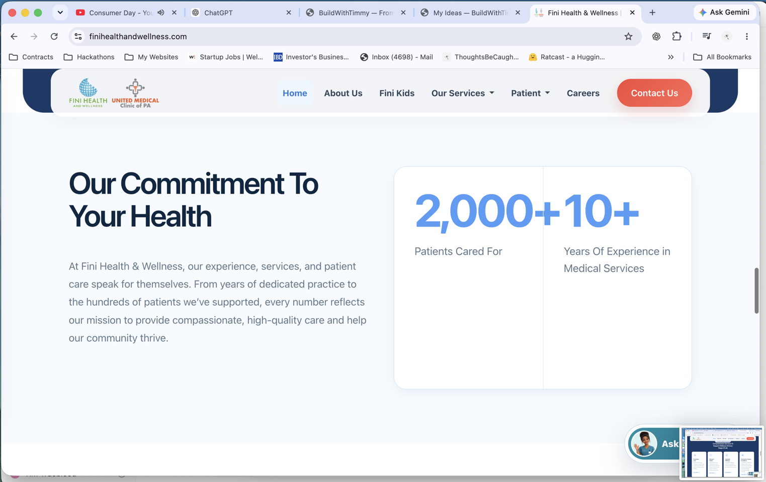Image resolution: width=766 pixels, height=482 pixels.
Task: Switch to the My Ideas tab
Action: tap(470, 13)
